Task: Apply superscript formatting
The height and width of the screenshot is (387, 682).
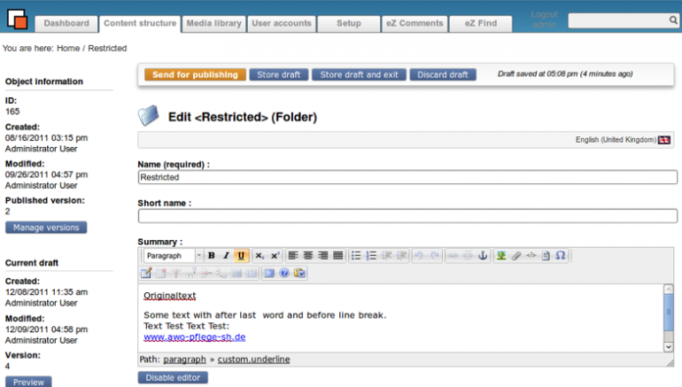Action: click(x=275, y=256)
